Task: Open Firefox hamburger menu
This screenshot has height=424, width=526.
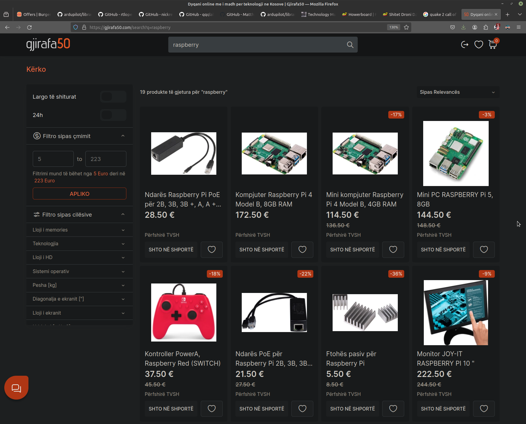Action: point(519,27)
